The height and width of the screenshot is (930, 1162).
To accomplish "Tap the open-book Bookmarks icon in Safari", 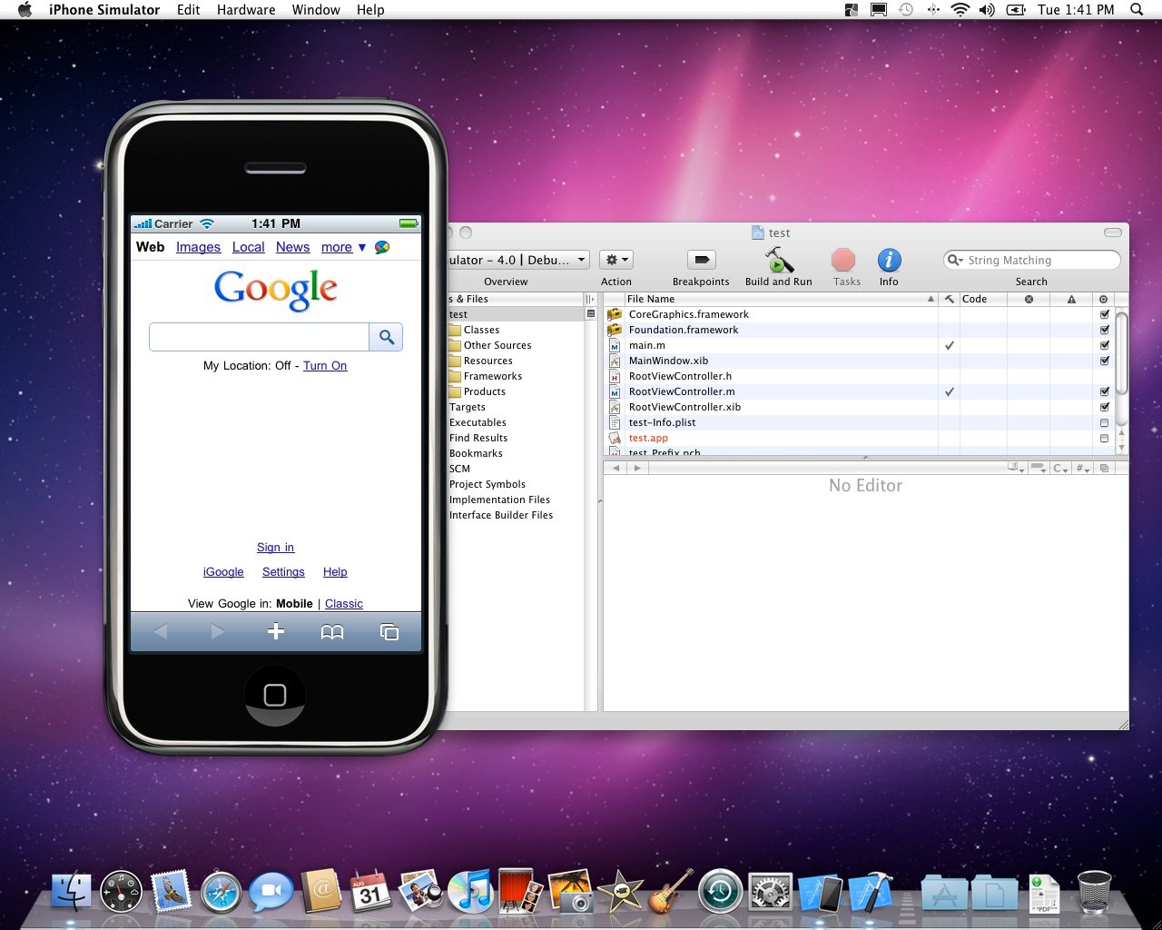I will [332, 631].
